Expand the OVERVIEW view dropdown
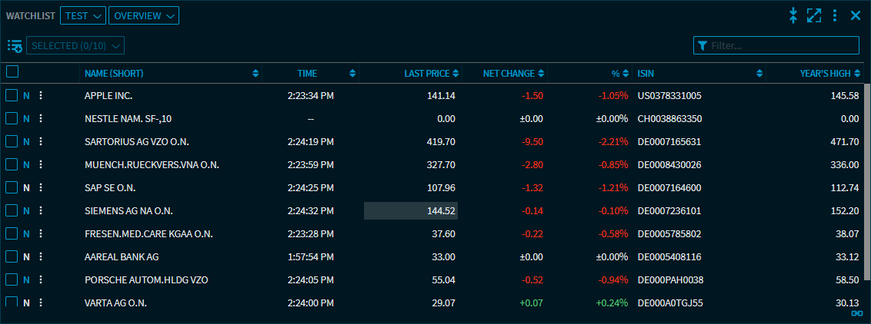Screen dimensions: 871x324 pyautogui.click(x=144, y=15)
